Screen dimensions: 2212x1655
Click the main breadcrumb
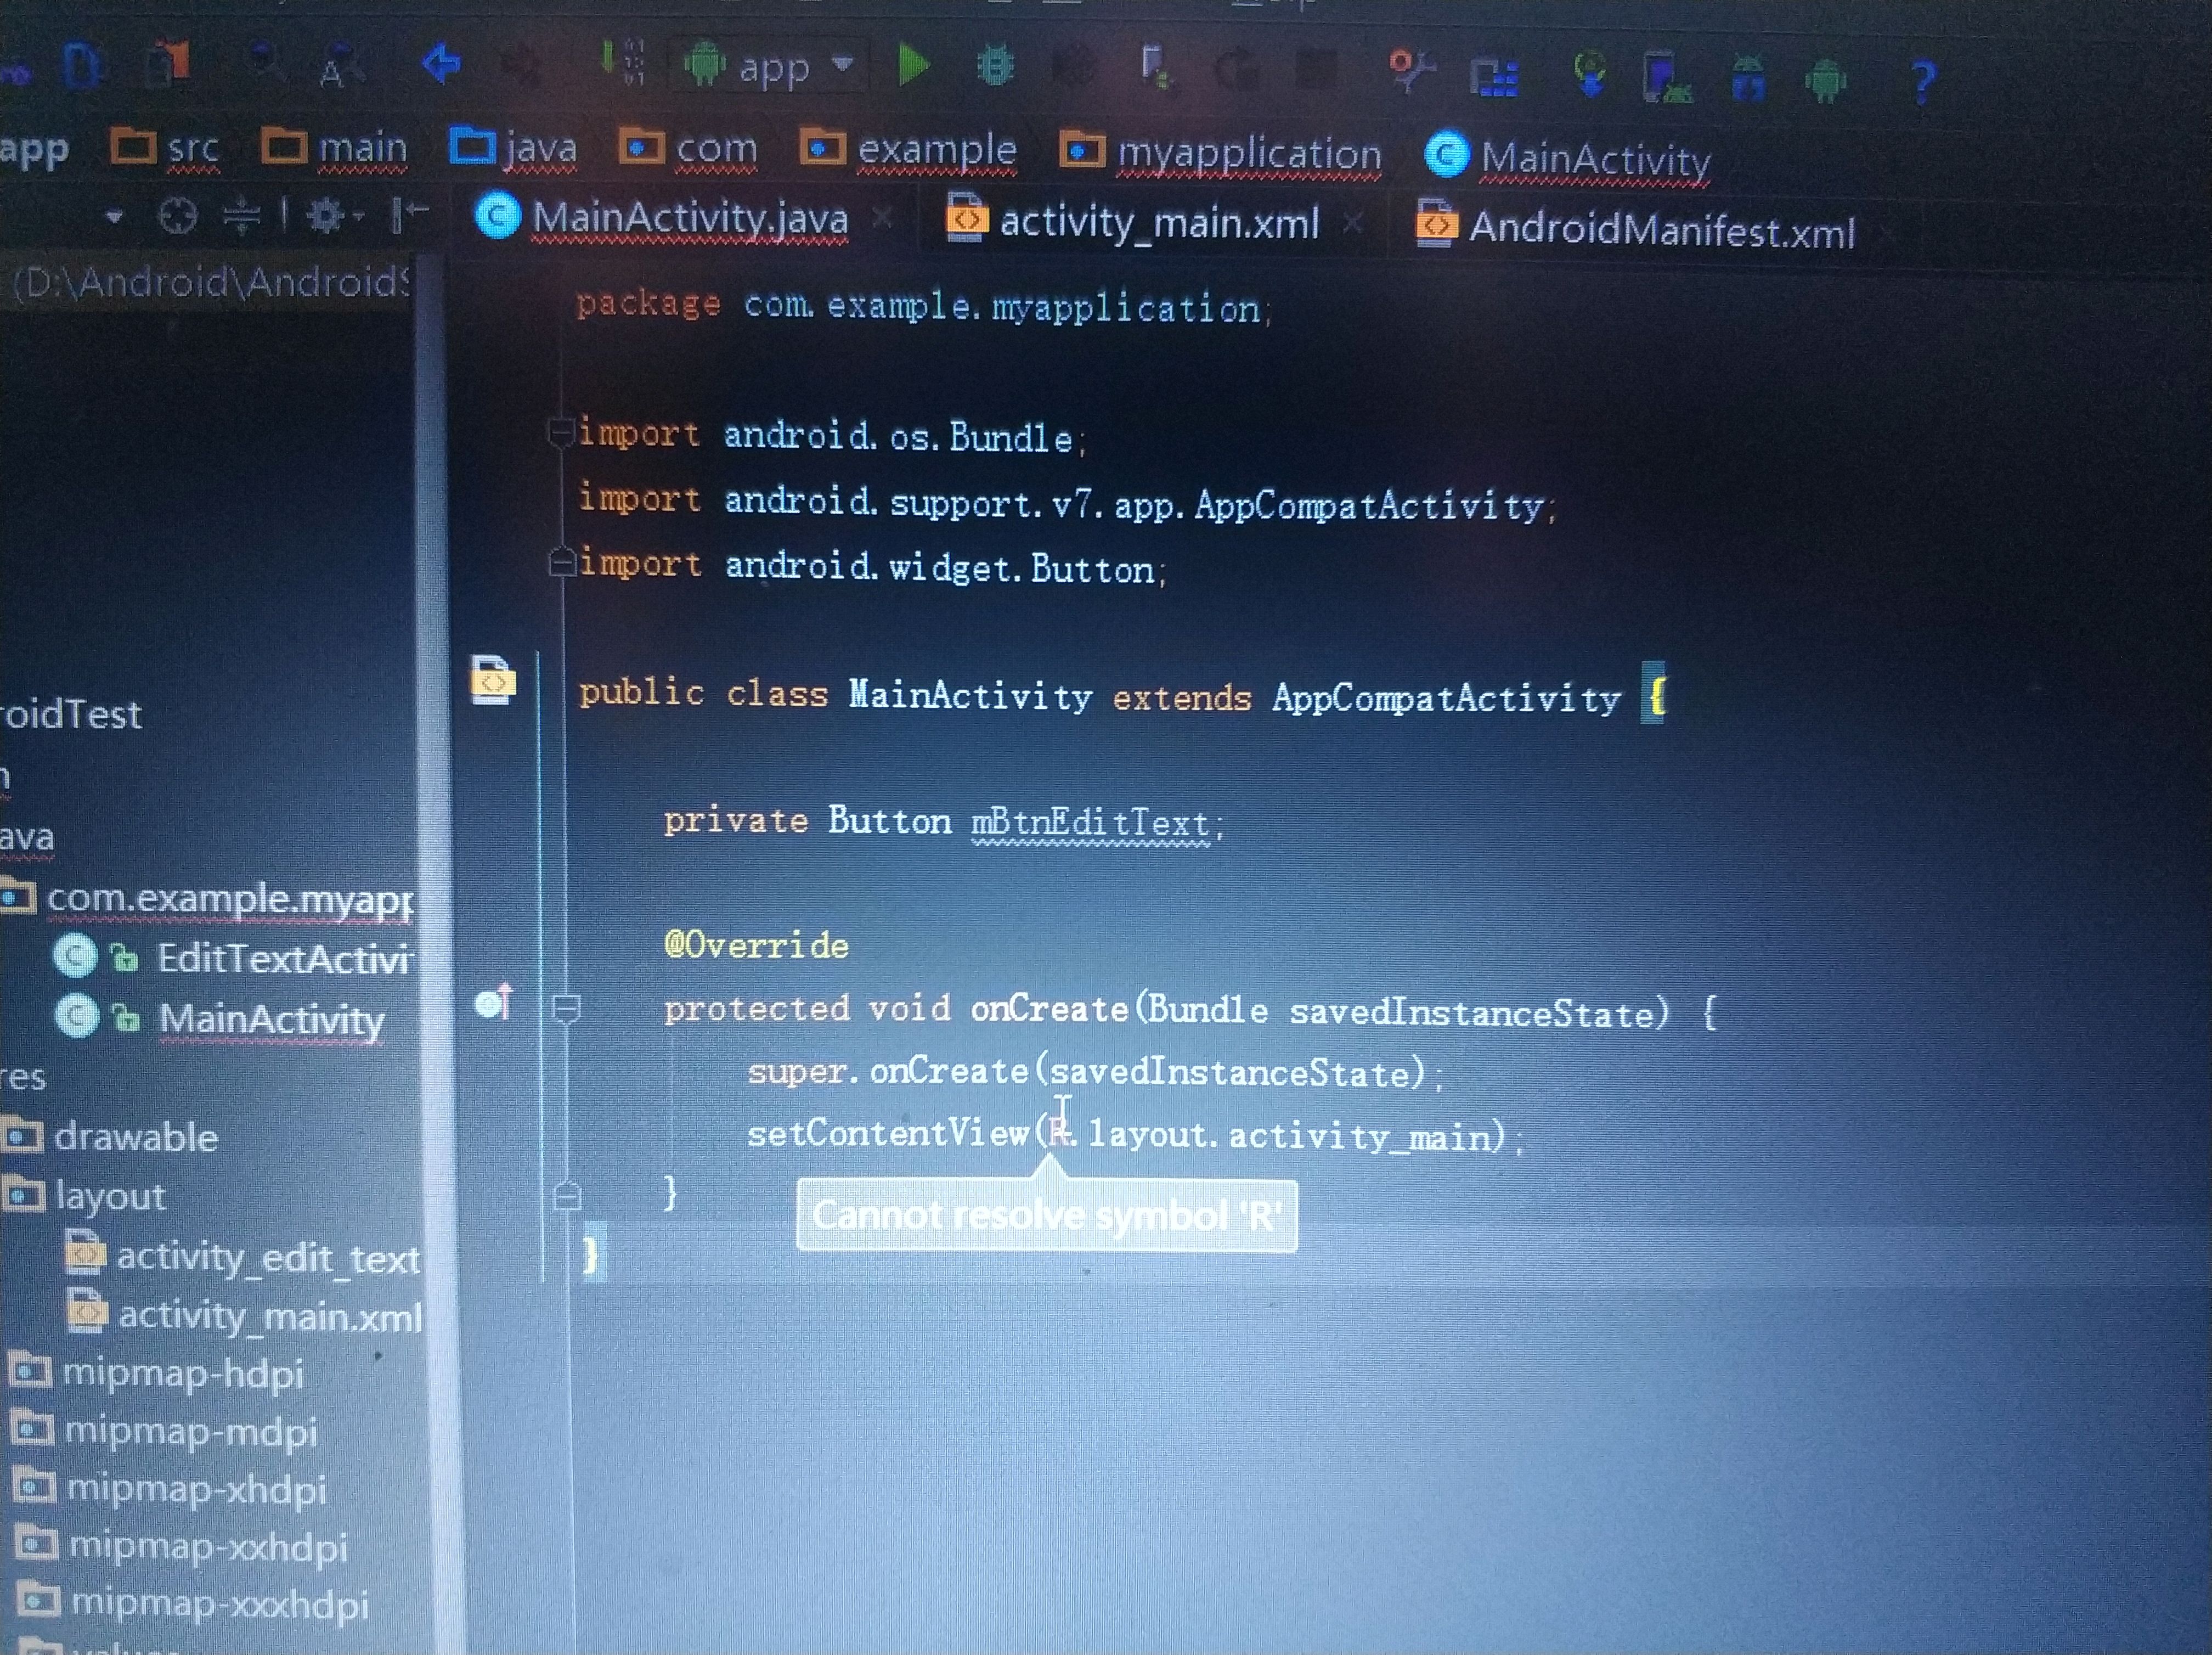pyautogui.click(x=335, y=148)
